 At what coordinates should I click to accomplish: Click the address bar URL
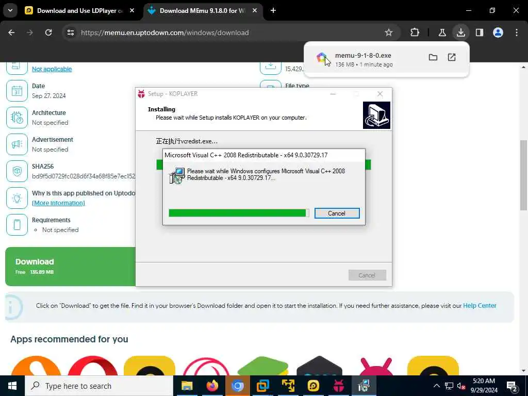[164, 32]
